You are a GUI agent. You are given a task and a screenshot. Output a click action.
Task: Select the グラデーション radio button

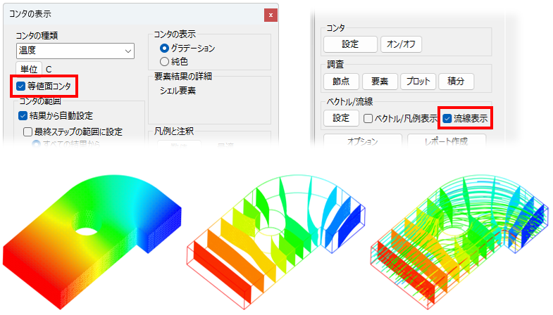coord(164,48)
